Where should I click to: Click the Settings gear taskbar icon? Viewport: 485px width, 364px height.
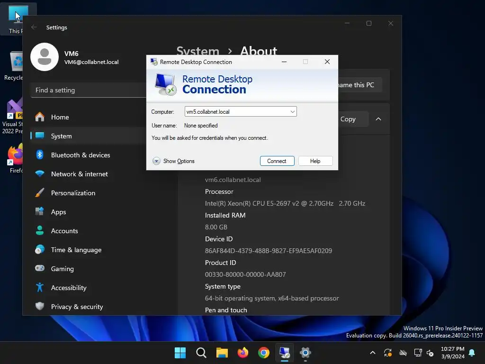point(305,353)
